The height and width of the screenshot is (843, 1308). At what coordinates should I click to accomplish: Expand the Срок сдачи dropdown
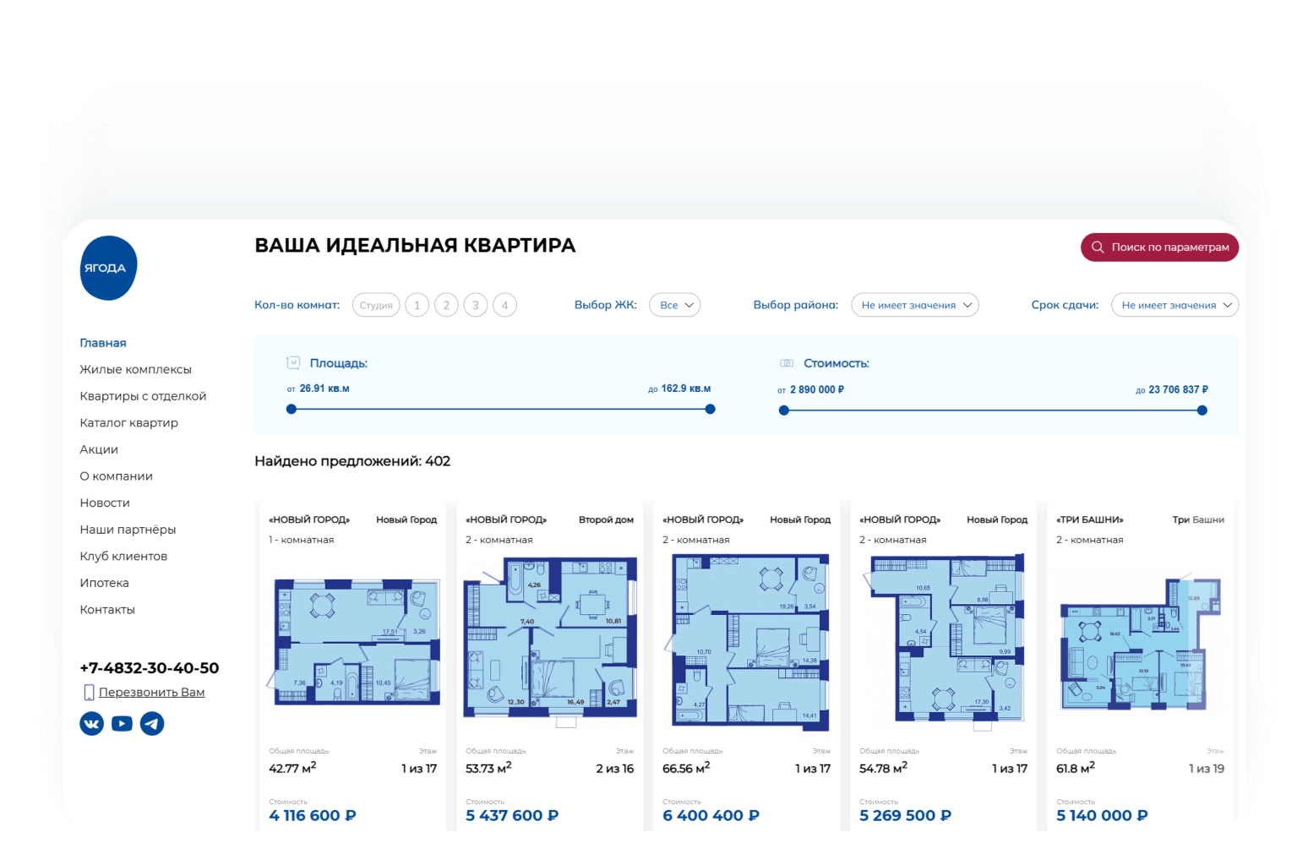[1174, 305]
